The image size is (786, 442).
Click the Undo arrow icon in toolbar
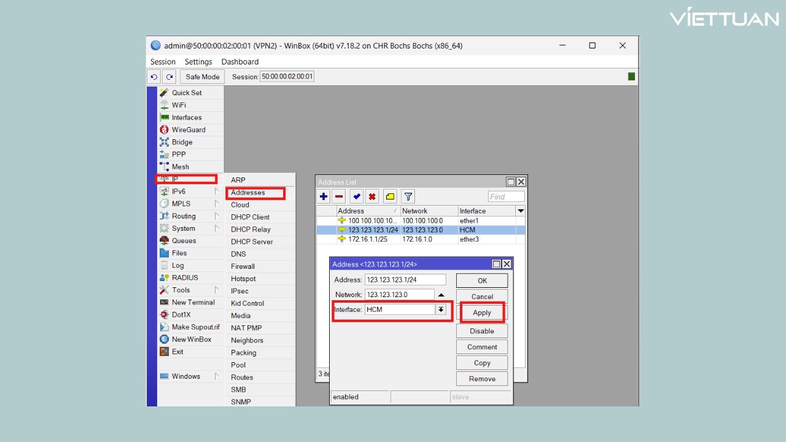click(154, 77)
